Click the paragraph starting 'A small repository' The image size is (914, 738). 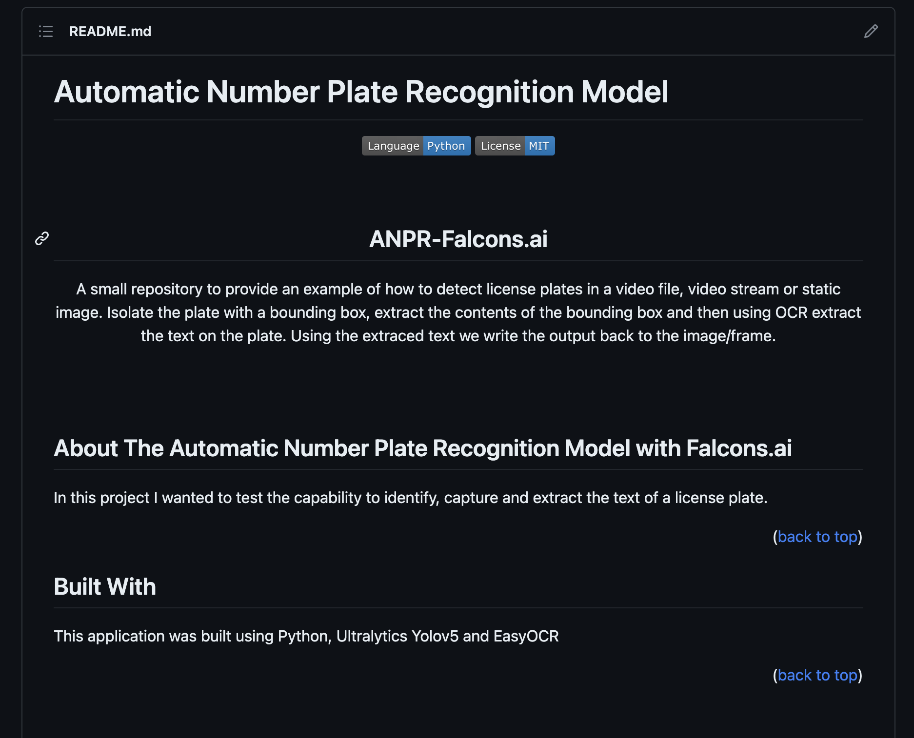click(458, 312)
